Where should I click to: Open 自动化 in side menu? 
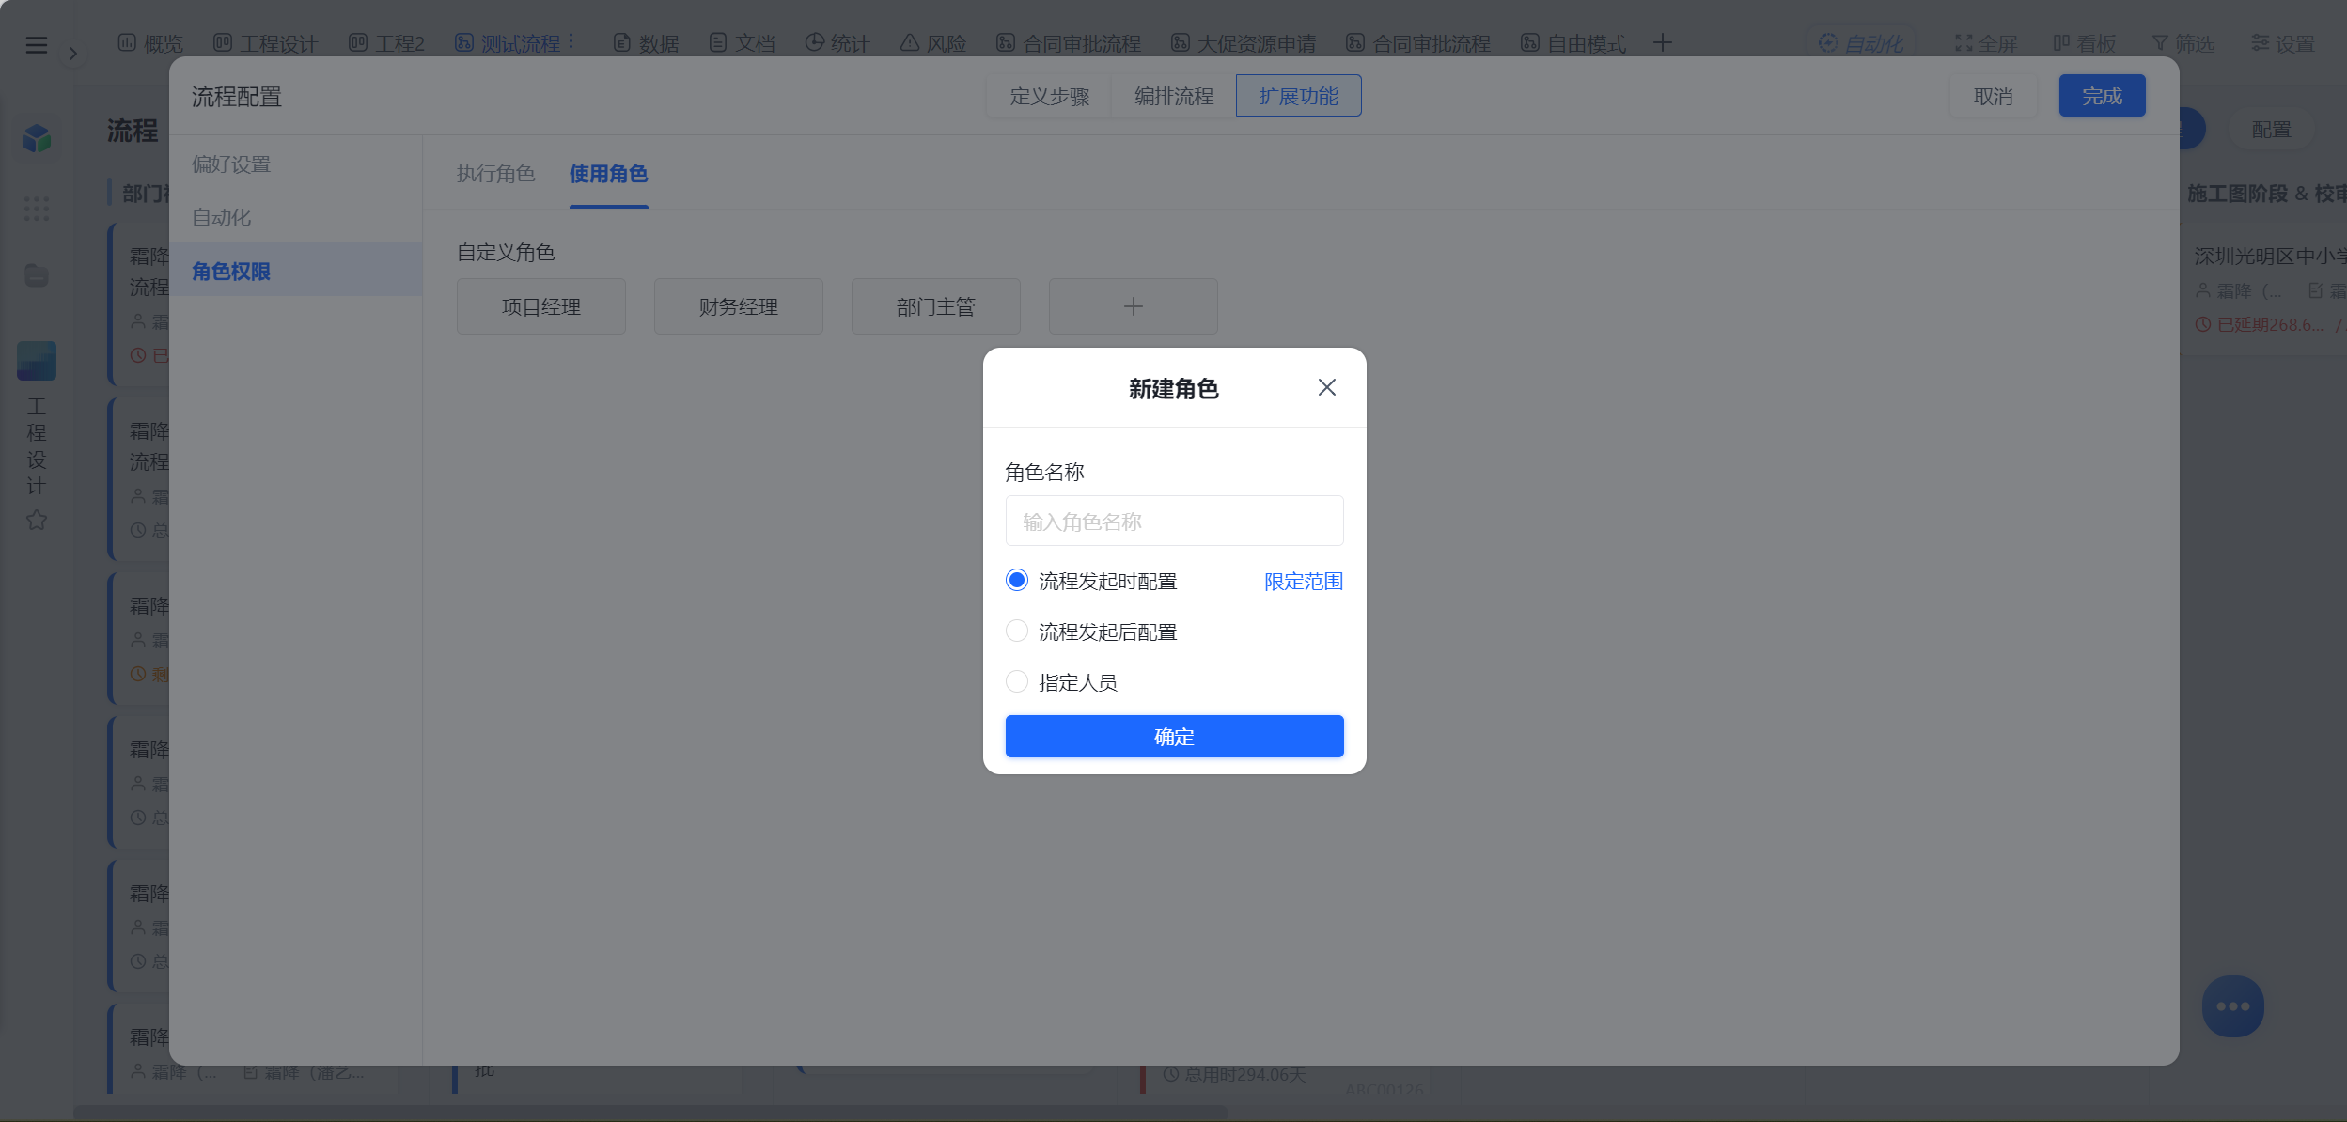coord(222,218)
